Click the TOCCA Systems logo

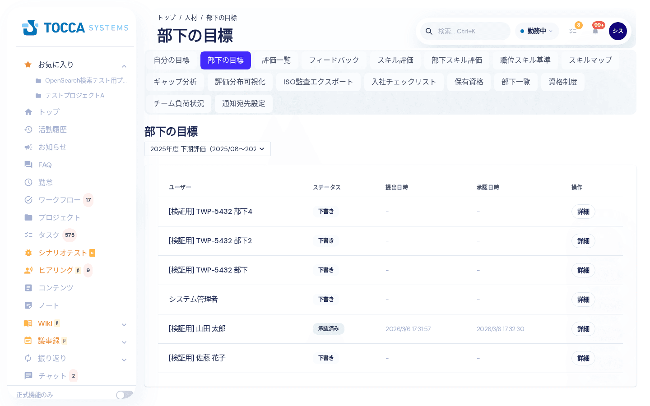[75, 28]
